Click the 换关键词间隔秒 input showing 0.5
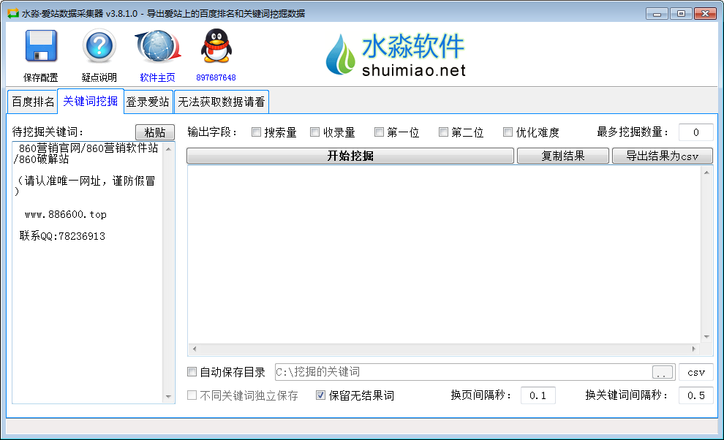 [695, 395]
